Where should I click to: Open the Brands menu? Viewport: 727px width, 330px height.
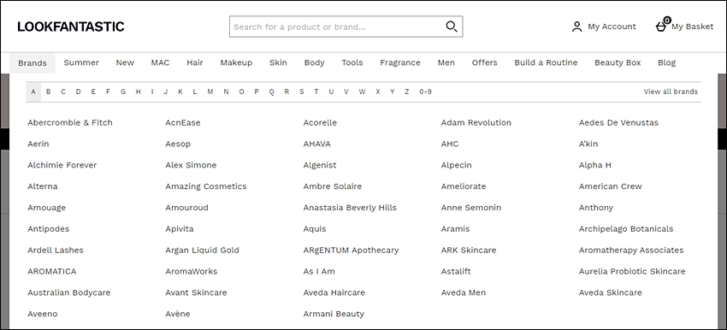point(33,63)
